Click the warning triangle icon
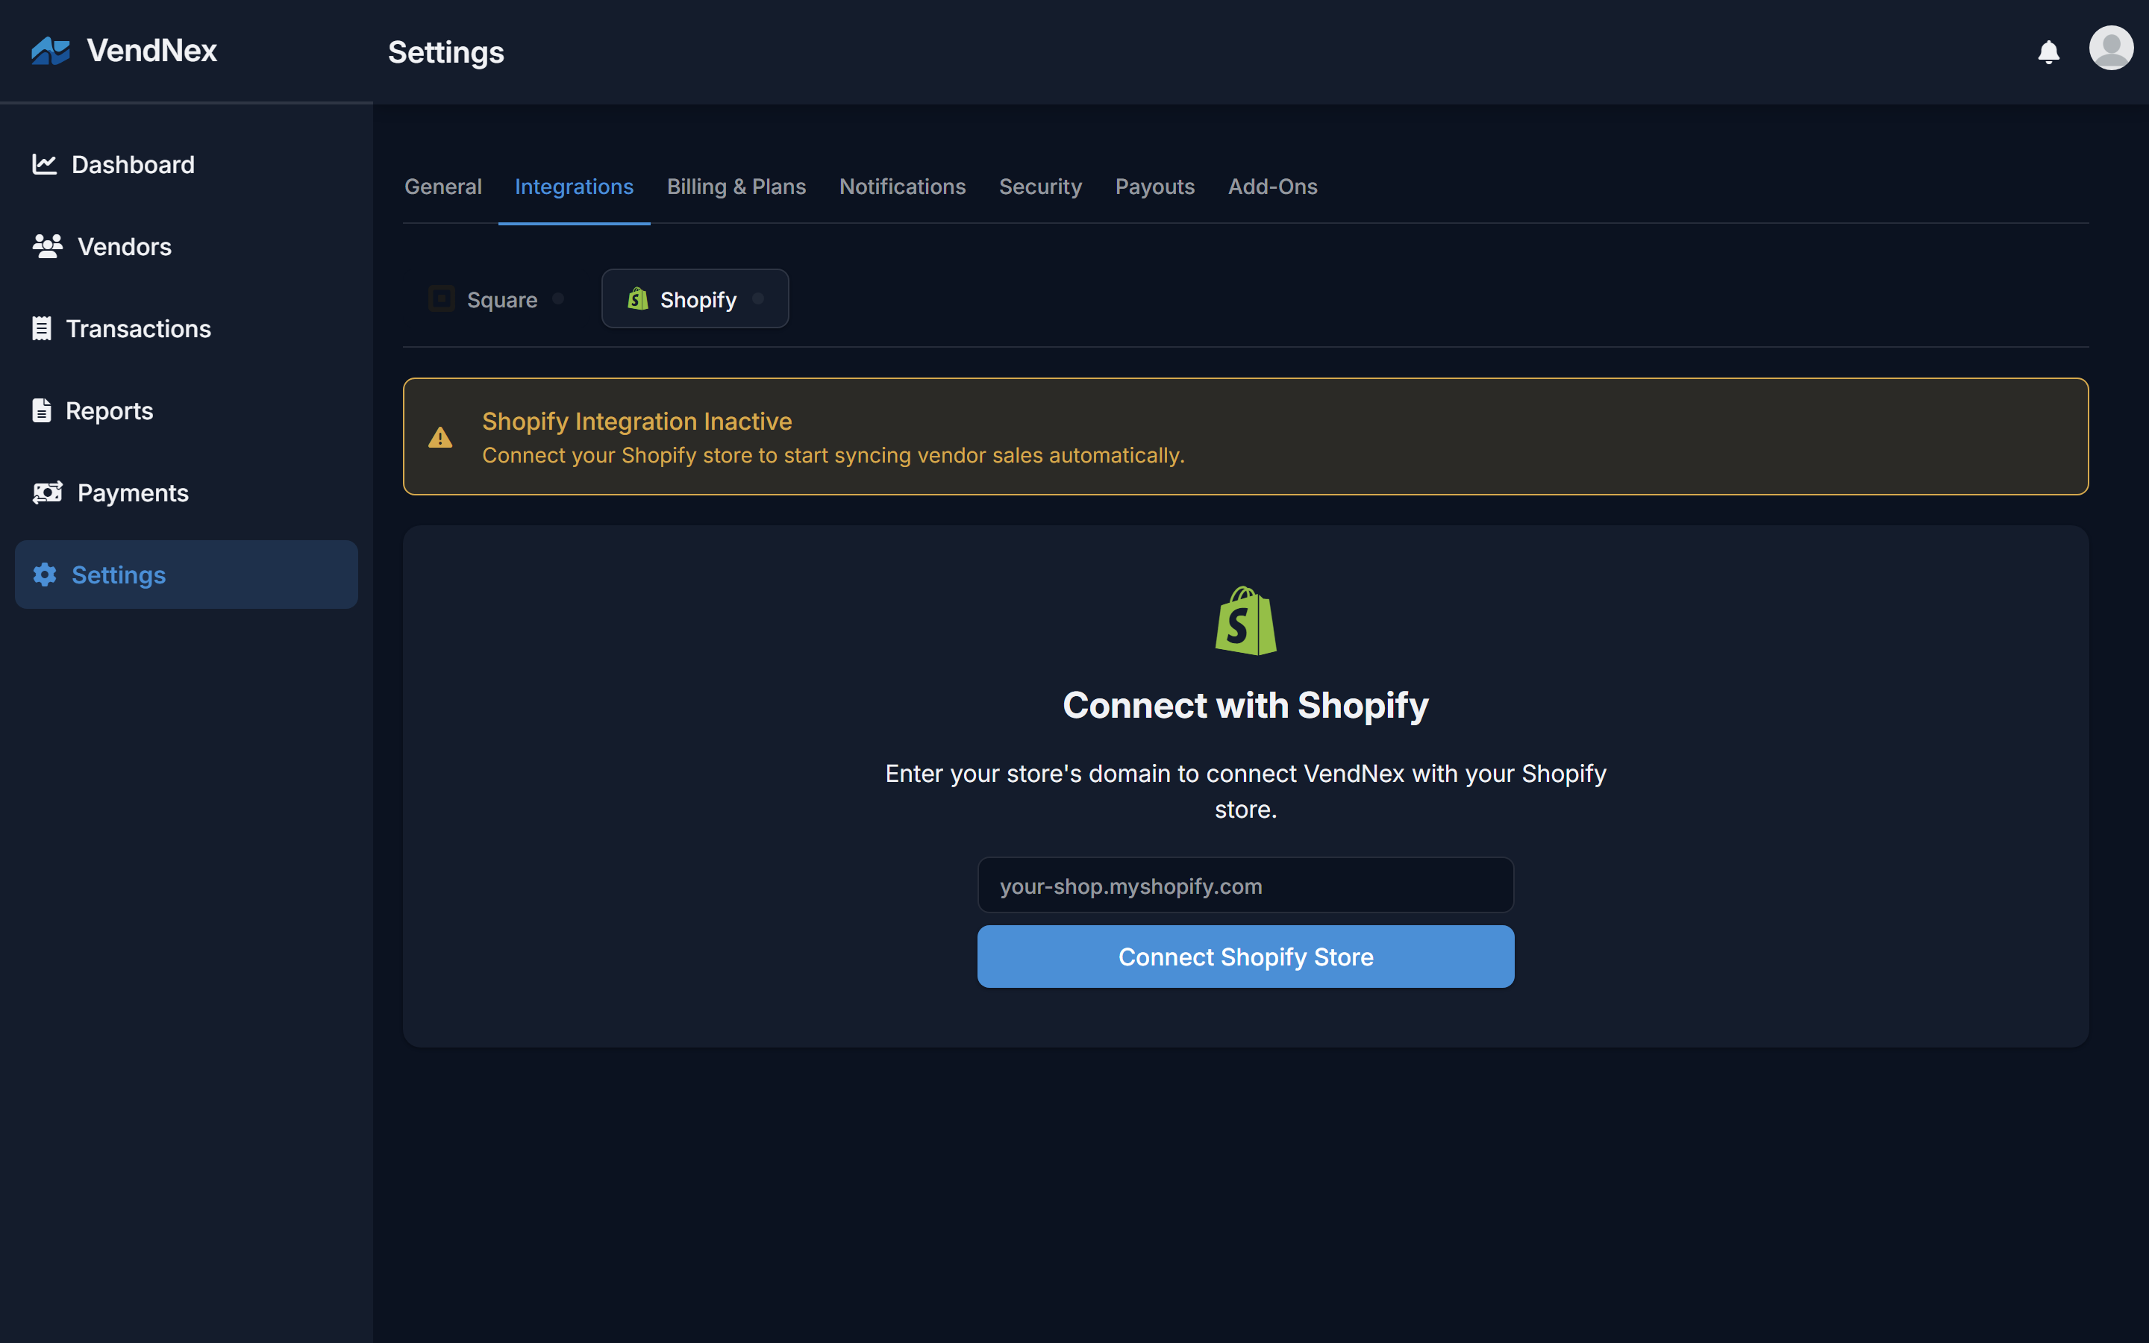 [440, 437]
